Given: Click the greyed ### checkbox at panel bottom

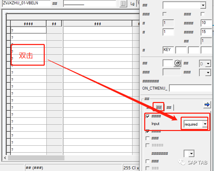Looking at the screenshot, I should point(147,168).
